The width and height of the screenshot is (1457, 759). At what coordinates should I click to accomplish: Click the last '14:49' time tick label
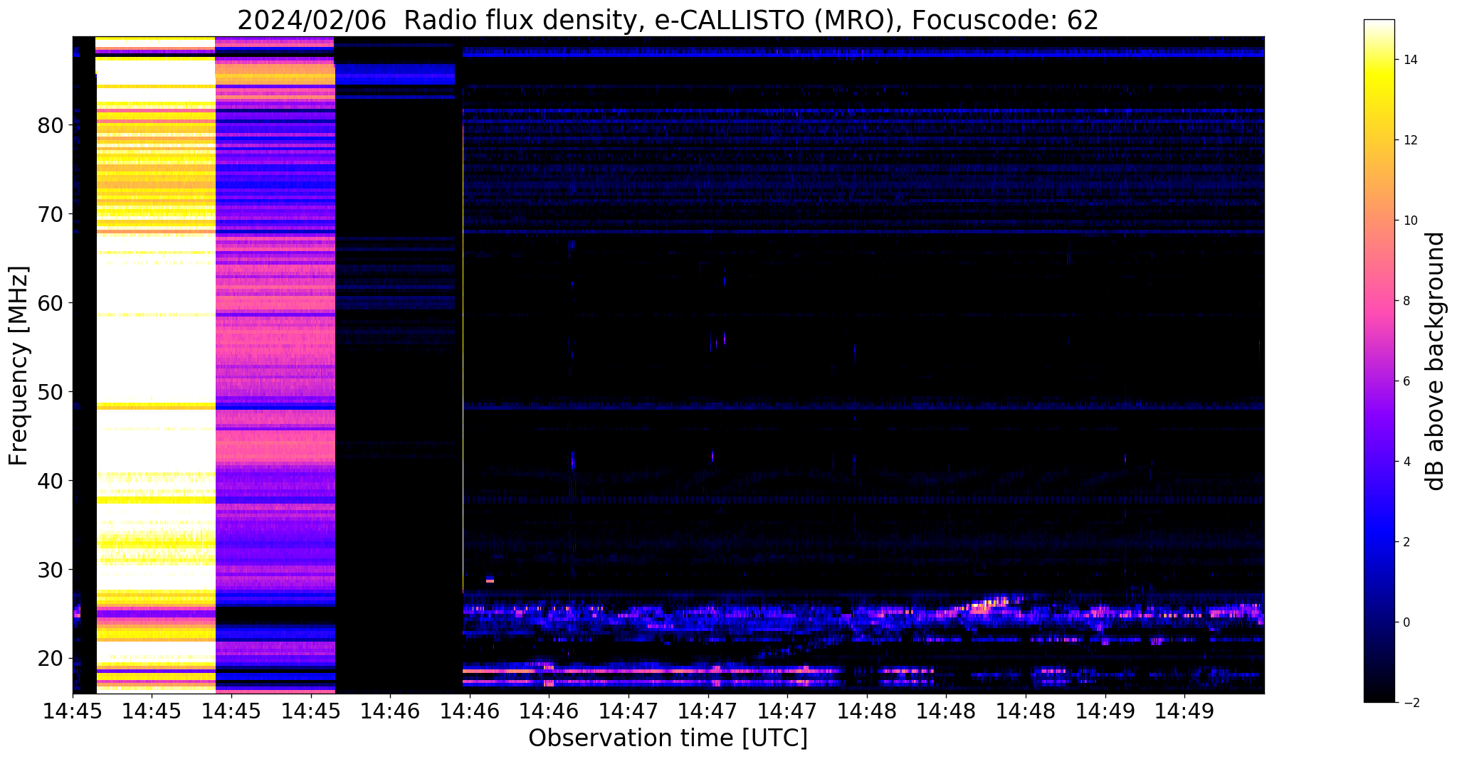tap(1184, 710)
